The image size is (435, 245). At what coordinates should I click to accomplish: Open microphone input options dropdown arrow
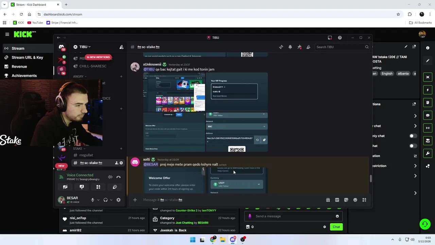click(x=98, y=200)
